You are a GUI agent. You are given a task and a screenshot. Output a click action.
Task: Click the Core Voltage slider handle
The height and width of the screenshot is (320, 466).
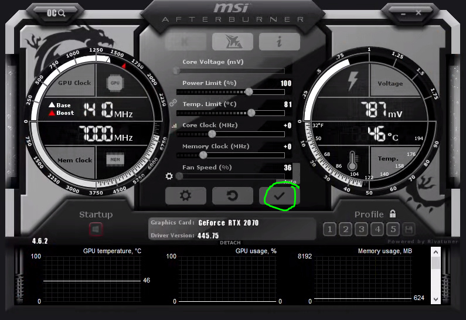pyautogui.click(x=176, y=71)
